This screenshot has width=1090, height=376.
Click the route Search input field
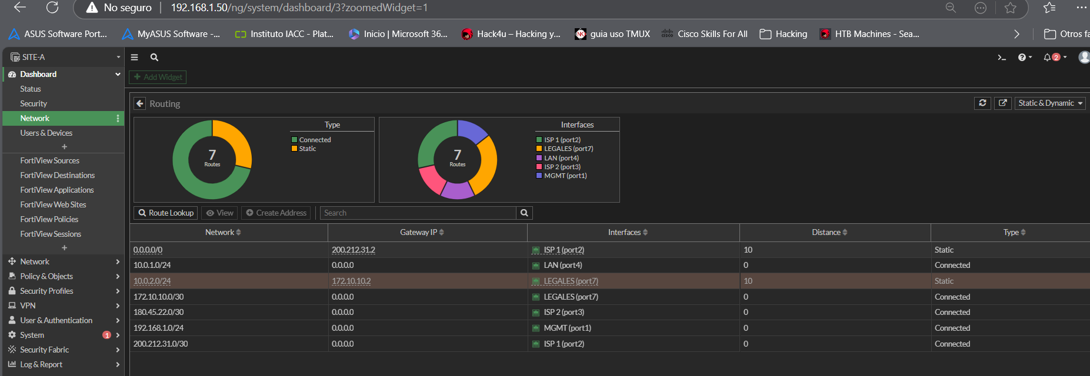tap(418, 213)
